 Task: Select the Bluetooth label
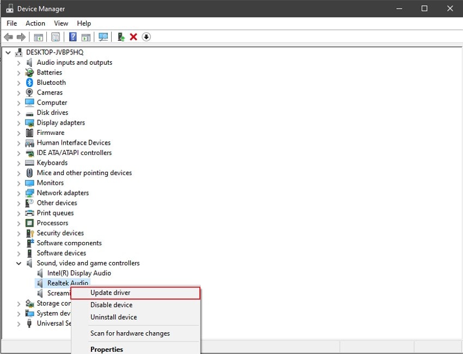(51, 83)
